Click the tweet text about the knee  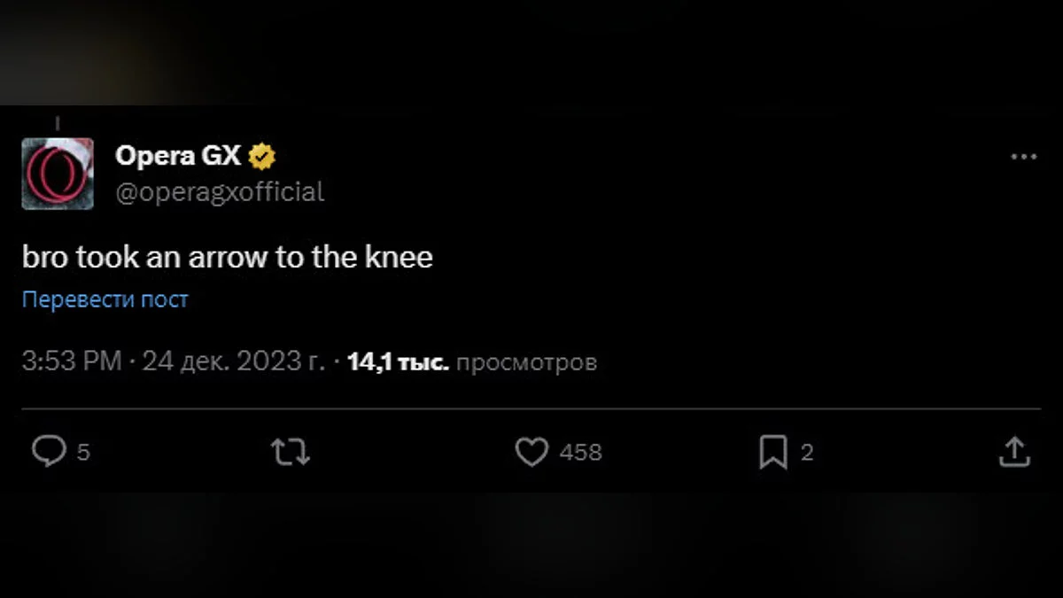point(228,257)
